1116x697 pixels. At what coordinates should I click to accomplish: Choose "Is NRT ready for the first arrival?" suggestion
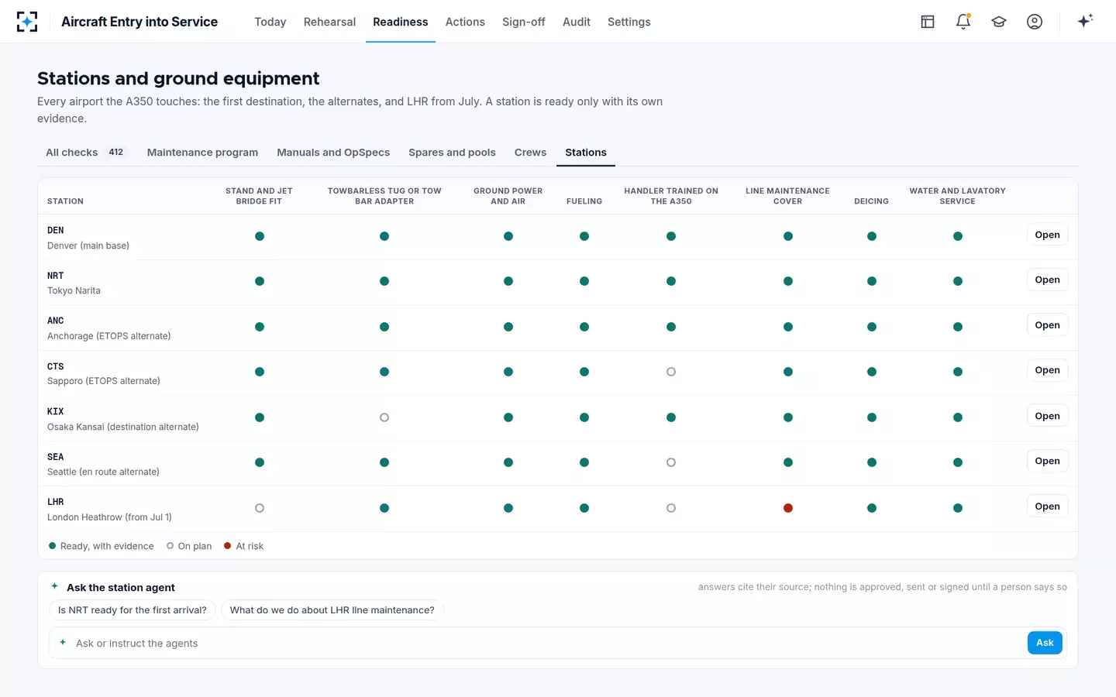click(133, 610)
